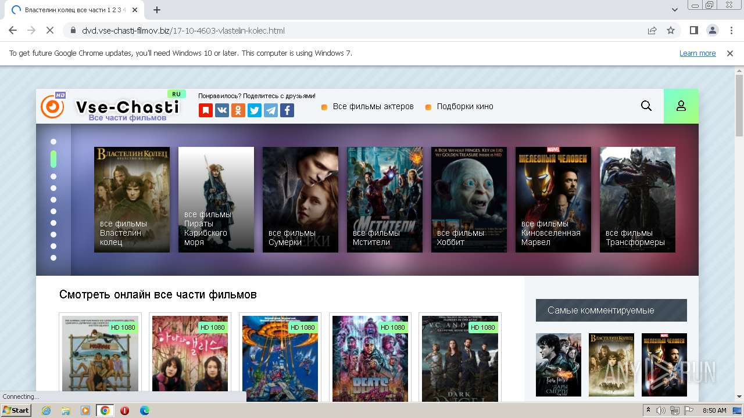Screen dimensions: 744x418
Task: Open 'все фильмы Сумерки' poster
Action: coord(301,200)
